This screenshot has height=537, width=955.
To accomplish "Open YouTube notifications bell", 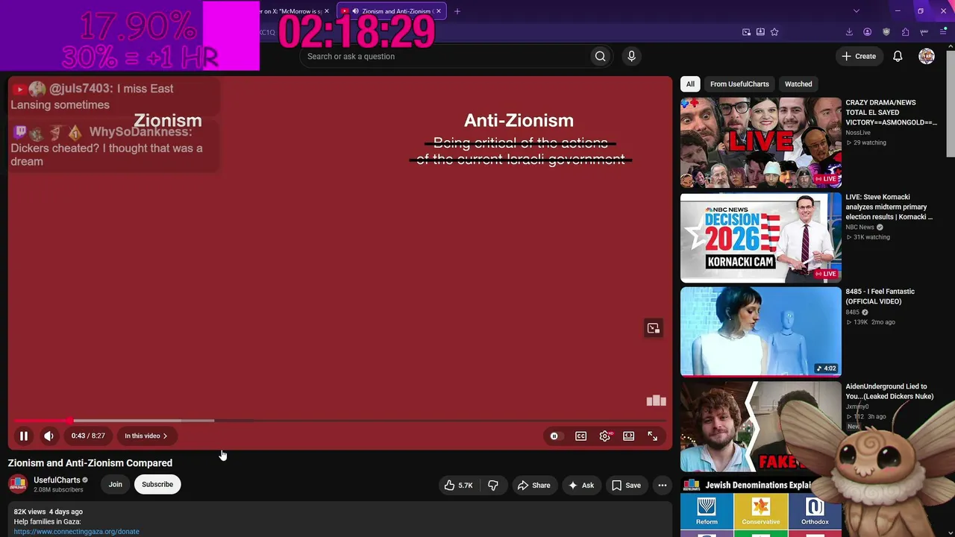I will pyautogui.click(x=898, y=56).
